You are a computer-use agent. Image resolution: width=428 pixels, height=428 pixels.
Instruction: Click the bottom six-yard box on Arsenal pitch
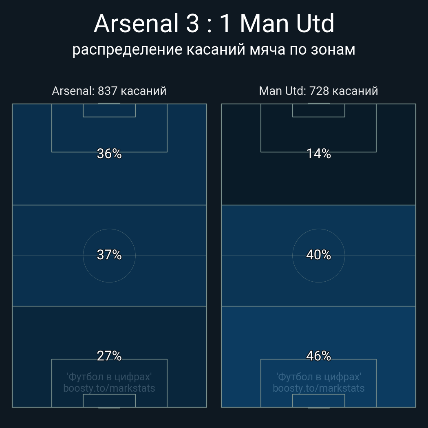(x=109, y=401)
